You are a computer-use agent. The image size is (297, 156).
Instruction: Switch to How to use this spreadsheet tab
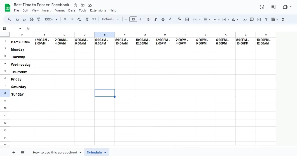(55, 153)
